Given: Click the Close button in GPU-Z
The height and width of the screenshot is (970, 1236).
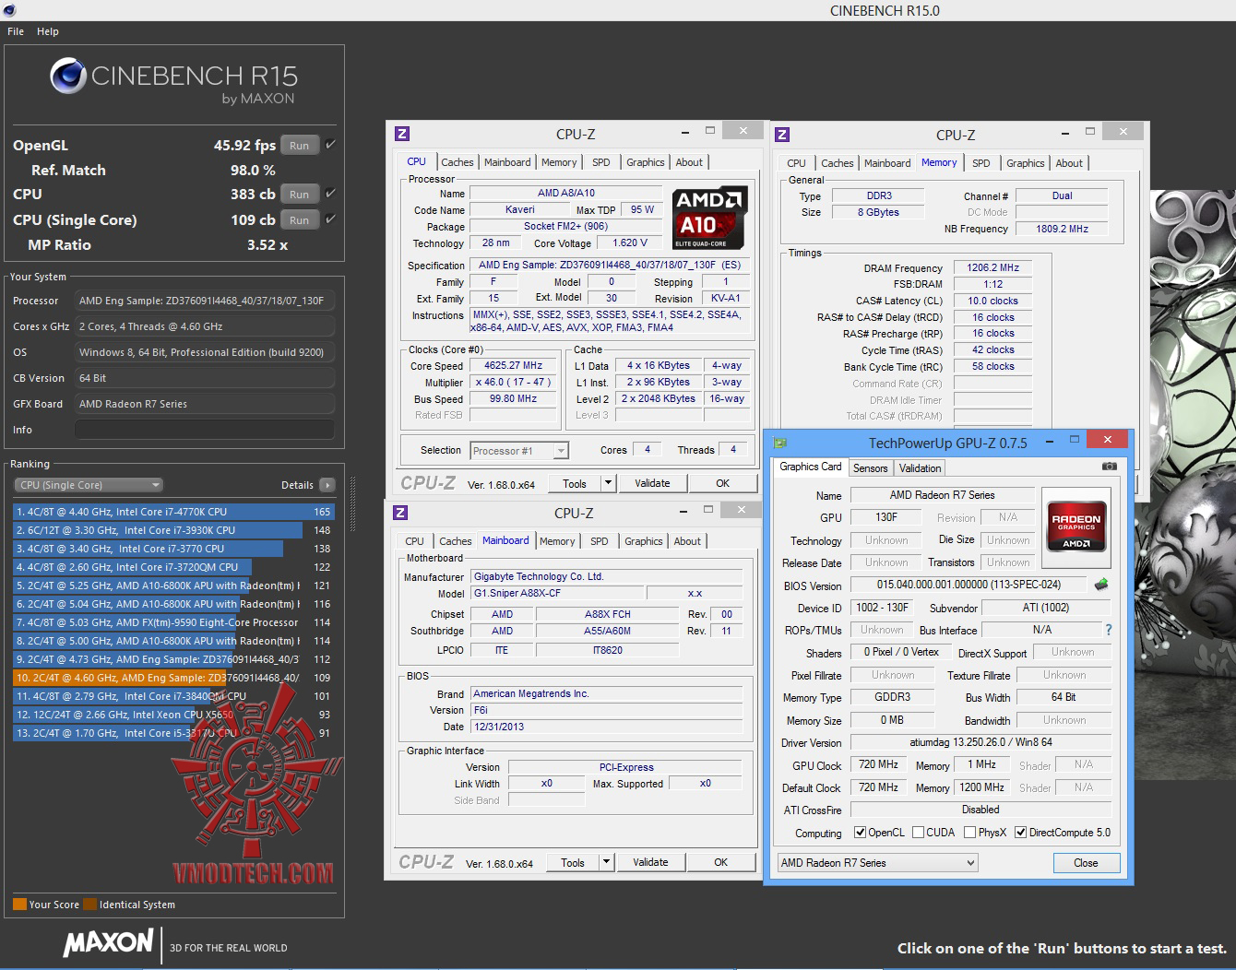Looking at the screenshot, I should point(1086,863).
